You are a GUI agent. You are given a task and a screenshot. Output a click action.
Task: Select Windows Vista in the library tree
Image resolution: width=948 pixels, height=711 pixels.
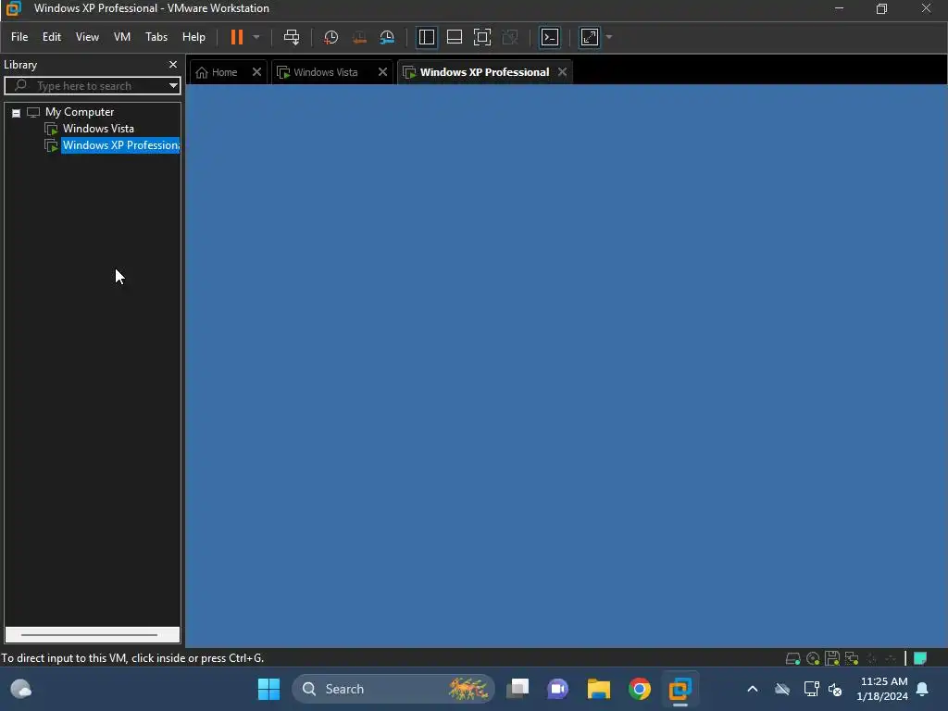coord(98,129)
